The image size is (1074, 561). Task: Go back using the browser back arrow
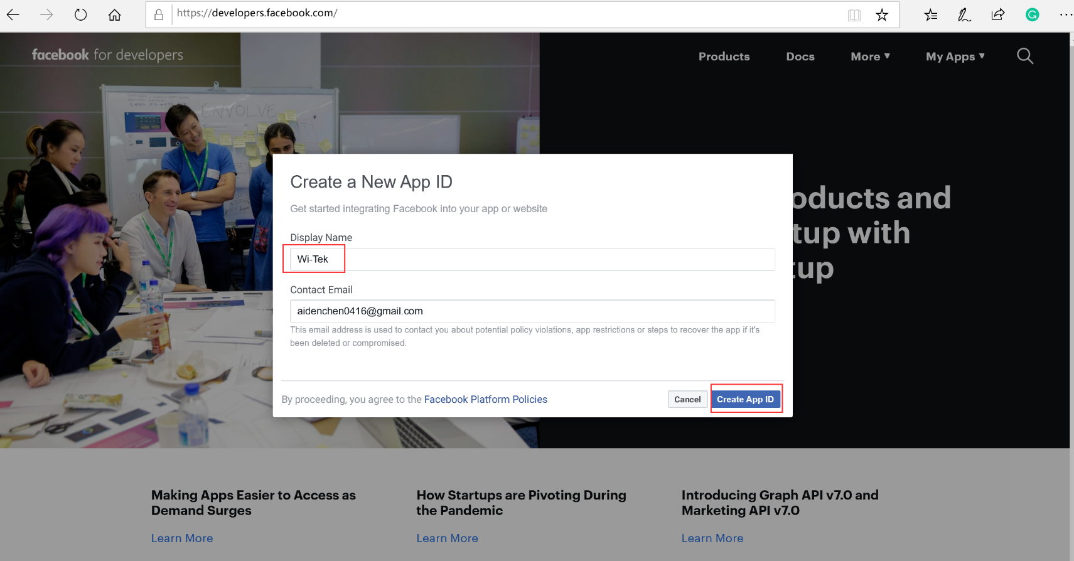[13, 14]
